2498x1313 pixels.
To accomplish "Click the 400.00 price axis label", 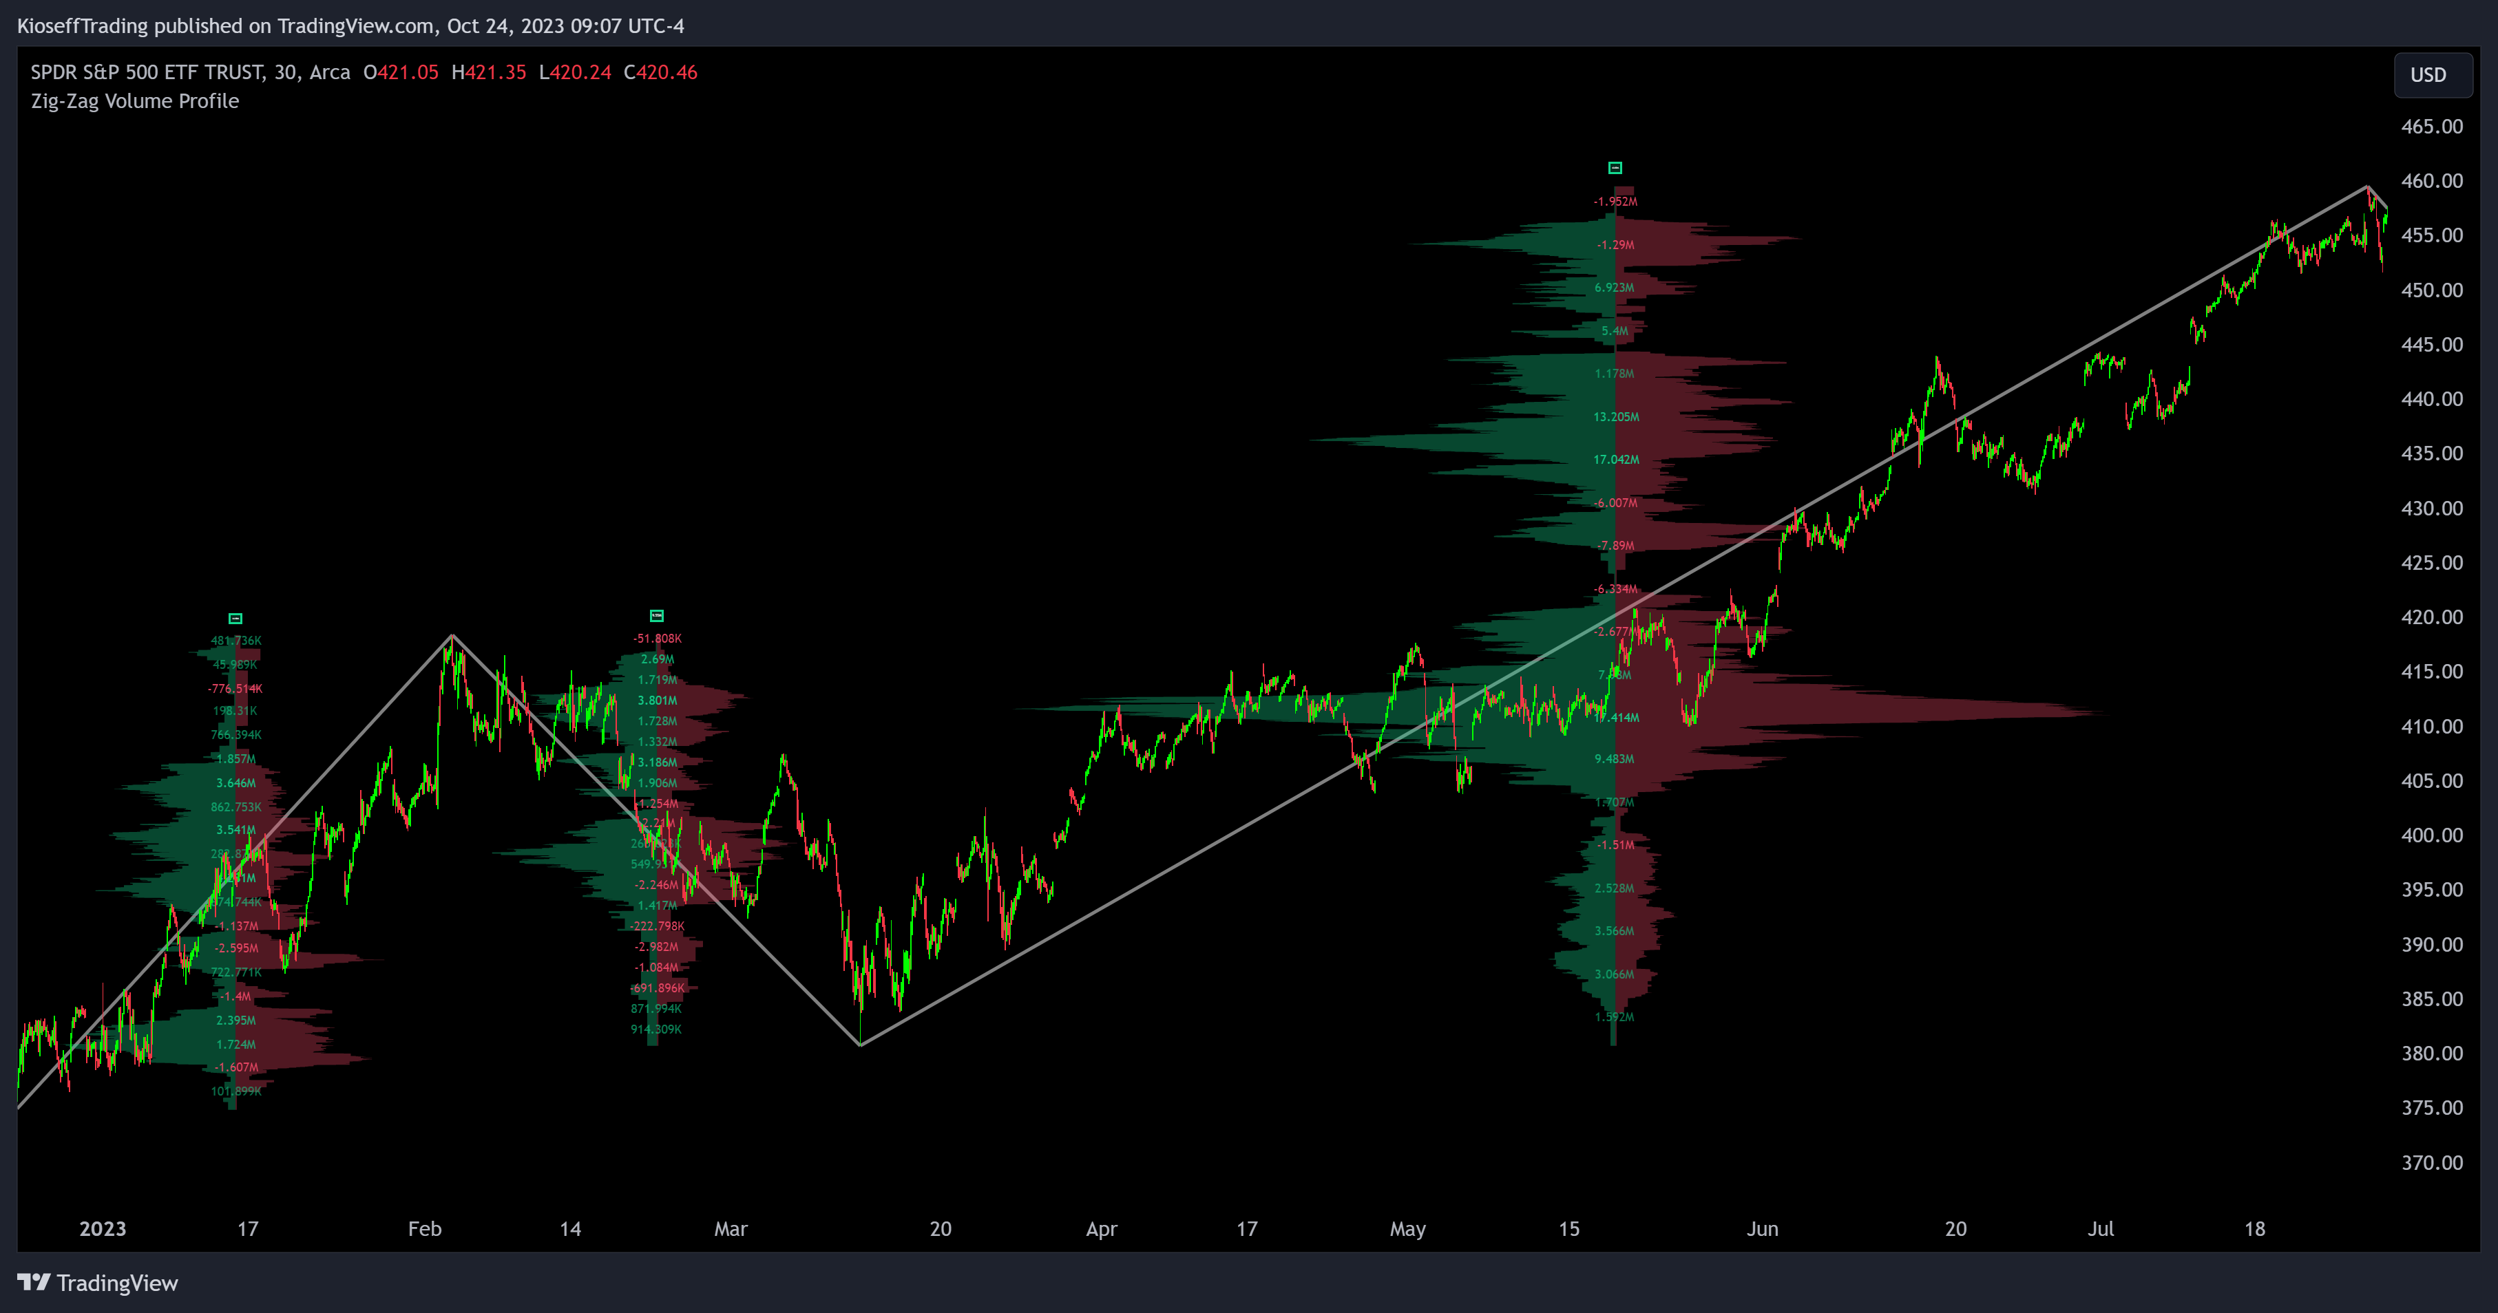I will (2431, 834).
